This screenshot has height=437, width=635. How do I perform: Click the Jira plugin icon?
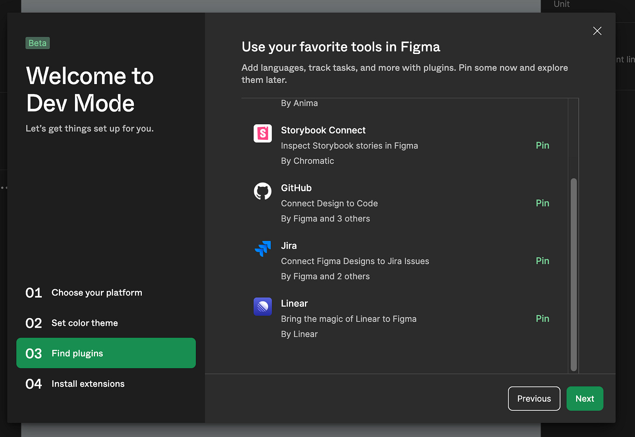(263, 249)
